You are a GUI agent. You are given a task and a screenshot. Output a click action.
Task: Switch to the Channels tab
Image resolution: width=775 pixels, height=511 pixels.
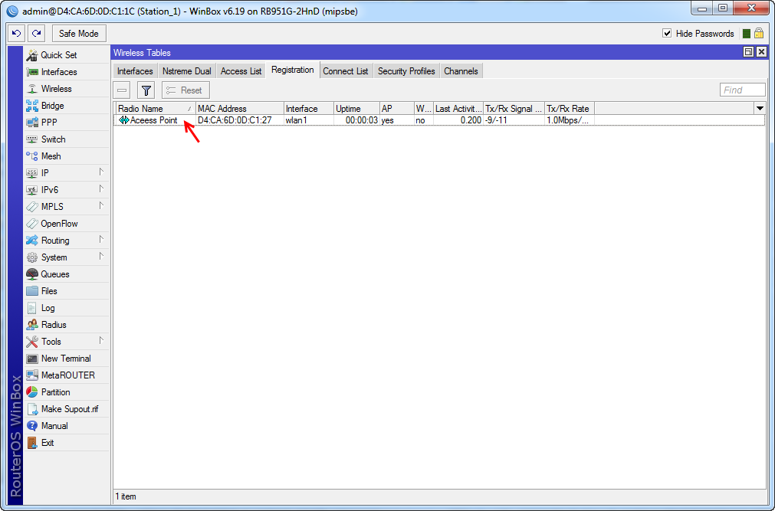coord(461,71)
